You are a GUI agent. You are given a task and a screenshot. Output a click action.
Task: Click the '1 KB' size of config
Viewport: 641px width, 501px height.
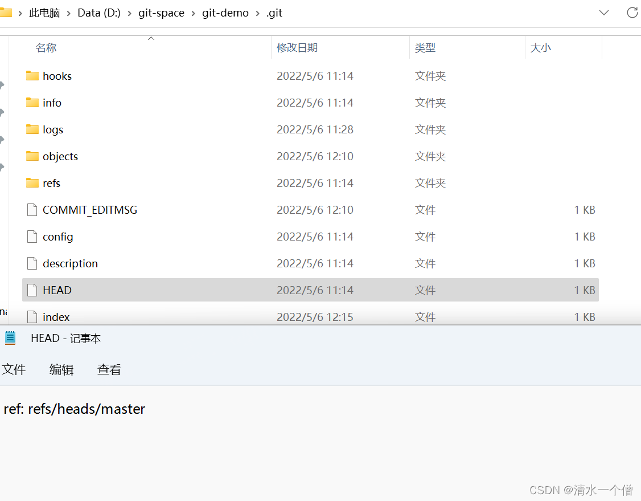click(585, 237)
